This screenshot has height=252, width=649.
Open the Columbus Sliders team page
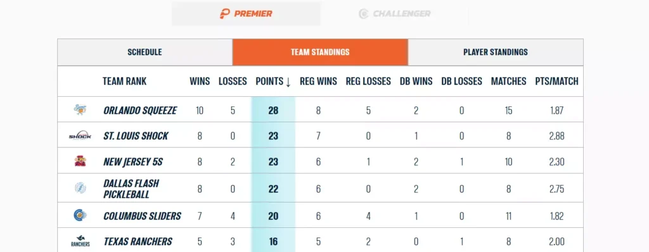142,216
